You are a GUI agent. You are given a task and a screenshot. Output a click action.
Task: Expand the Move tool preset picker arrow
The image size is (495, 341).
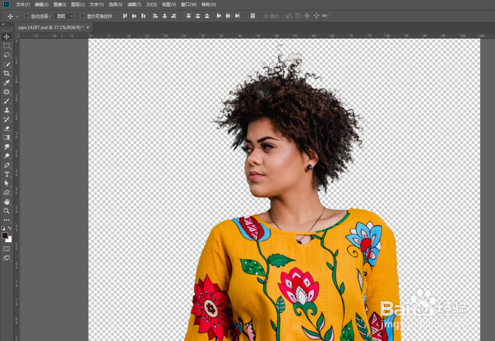(17, 16)
